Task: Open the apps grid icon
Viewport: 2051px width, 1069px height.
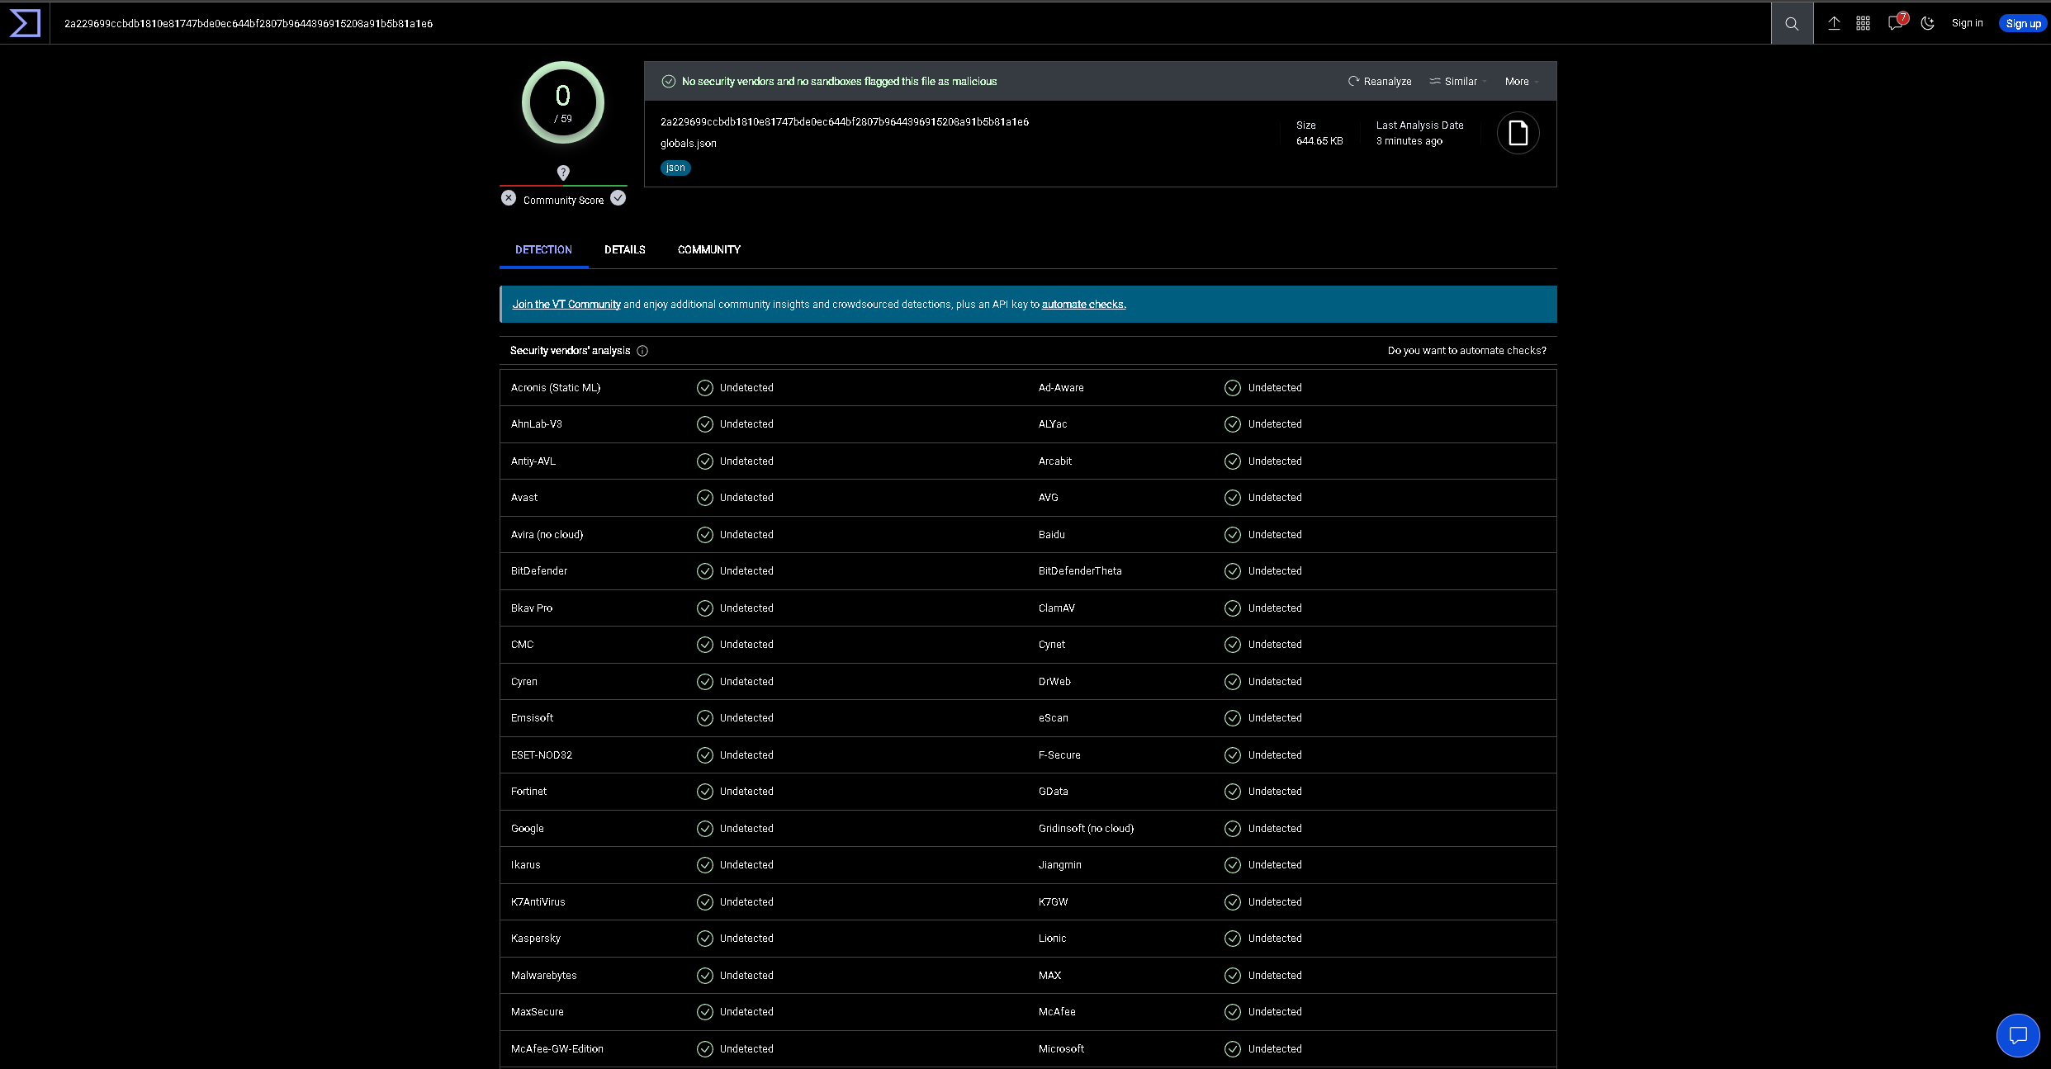Action: coord(1864,23)
